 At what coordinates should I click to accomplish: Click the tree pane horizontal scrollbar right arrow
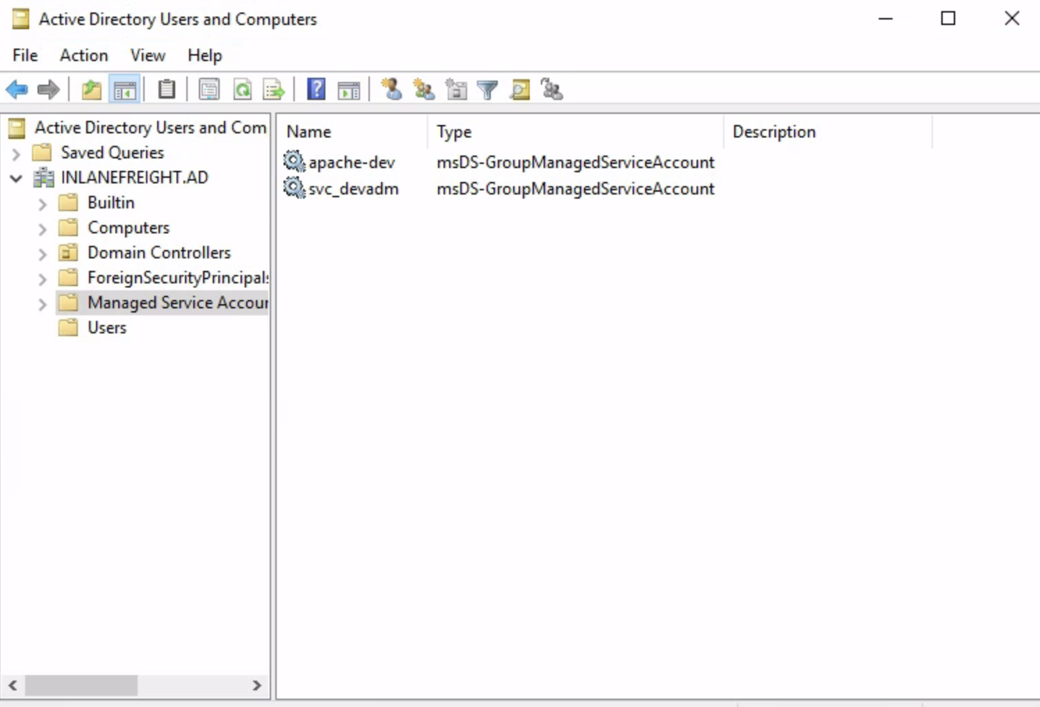[x=257, y=685]
